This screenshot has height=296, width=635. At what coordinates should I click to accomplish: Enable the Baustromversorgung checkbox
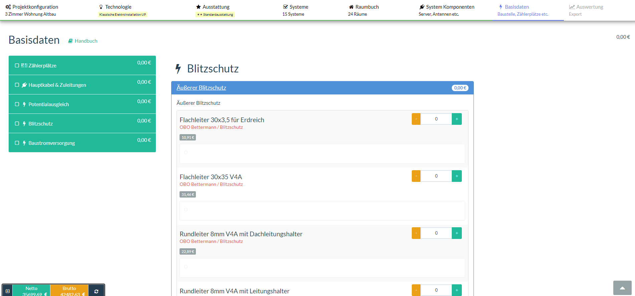(x=17, y=143)
